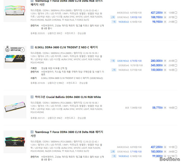Expand plus icon next to 98,950원 price
This screenshot has height=162, width=181.
165,22
